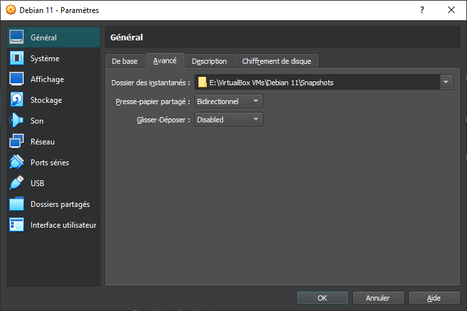Select the Interface utilisateur label in sidebar
Screen dimensions: 467x311
pos(64,225)
